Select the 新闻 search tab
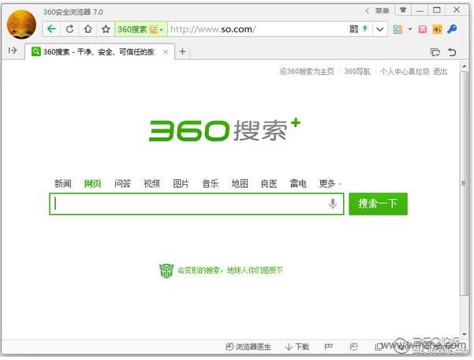474x360 pixels. (x=63, y=184)
